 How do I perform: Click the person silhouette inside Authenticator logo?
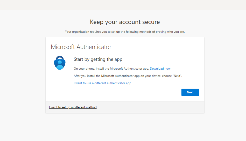pos(60,65)
